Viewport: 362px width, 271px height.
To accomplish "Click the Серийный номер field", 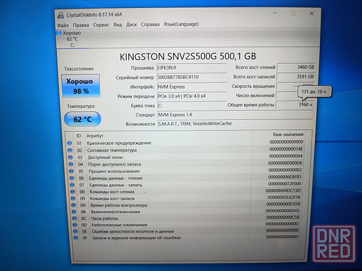I will point(191,77).
